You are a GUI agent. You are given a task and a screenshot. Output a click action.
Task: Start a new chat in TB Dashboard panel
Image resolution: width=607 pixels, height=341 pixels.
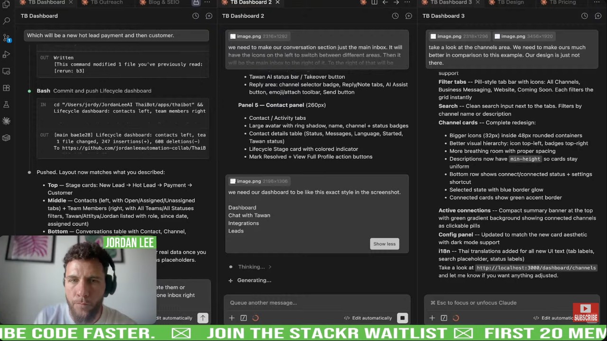pyautogui.click(x=209, y=16)
